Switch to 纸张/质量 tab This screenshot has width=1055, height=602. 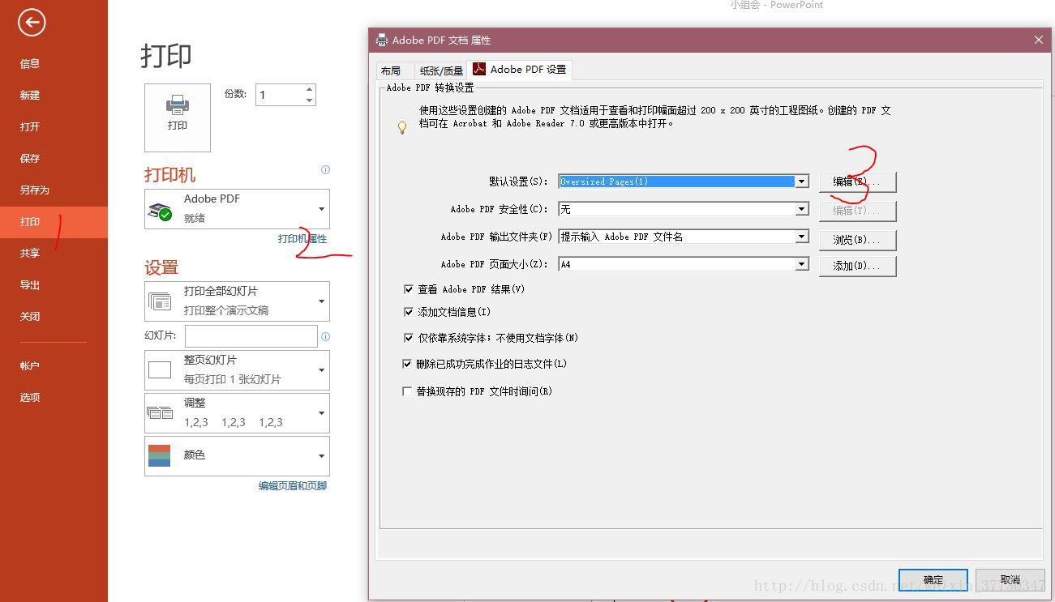pos(441,71)
